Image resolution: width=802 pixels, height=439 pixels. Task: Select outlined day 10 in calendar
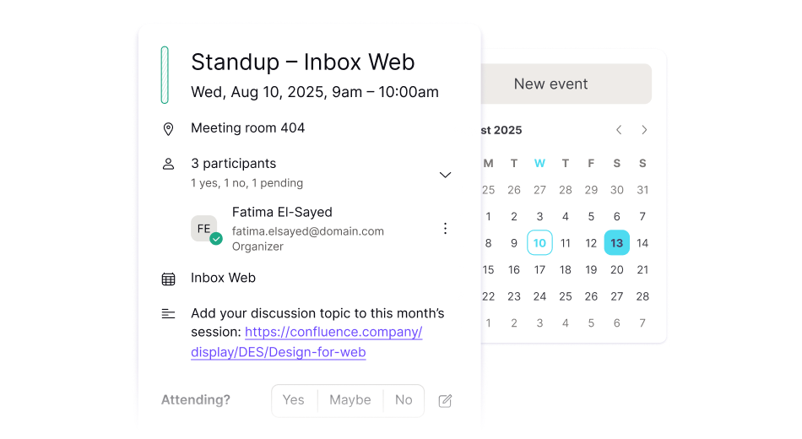point(539,243)
